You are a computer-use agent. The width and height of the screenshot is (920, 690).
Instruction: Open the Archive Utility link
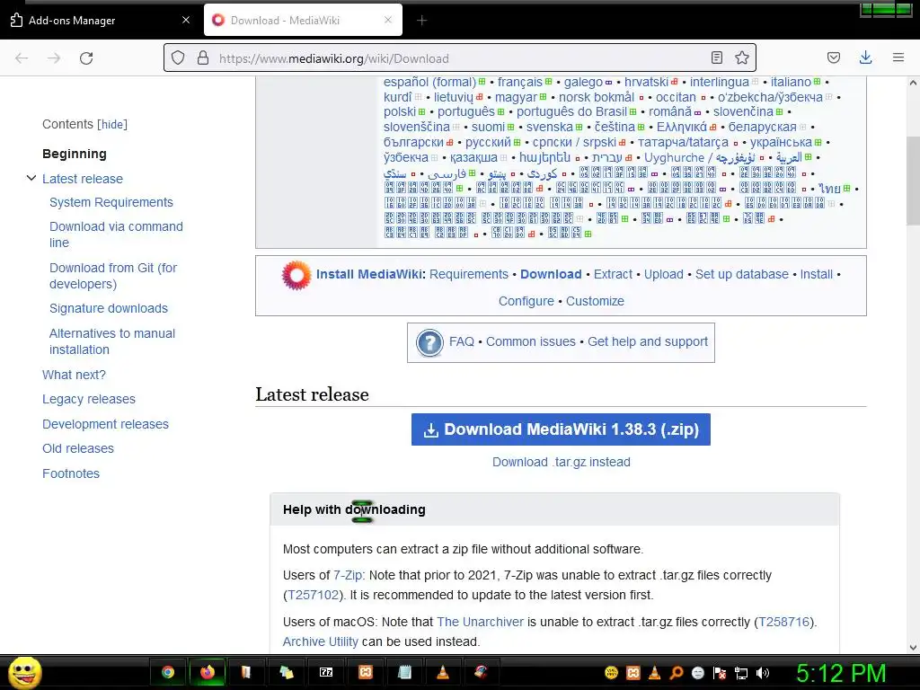[x=321, y=641]
